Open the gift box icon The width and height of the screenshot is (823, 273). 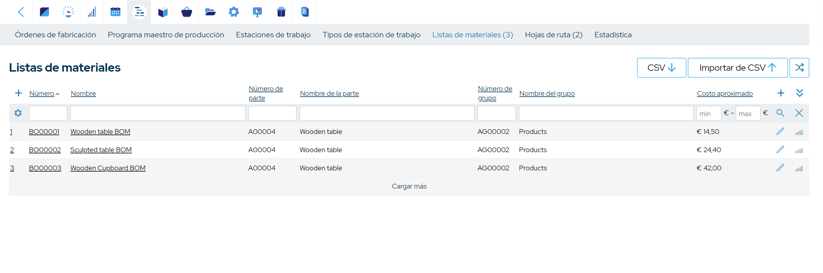tap(281, 12)
